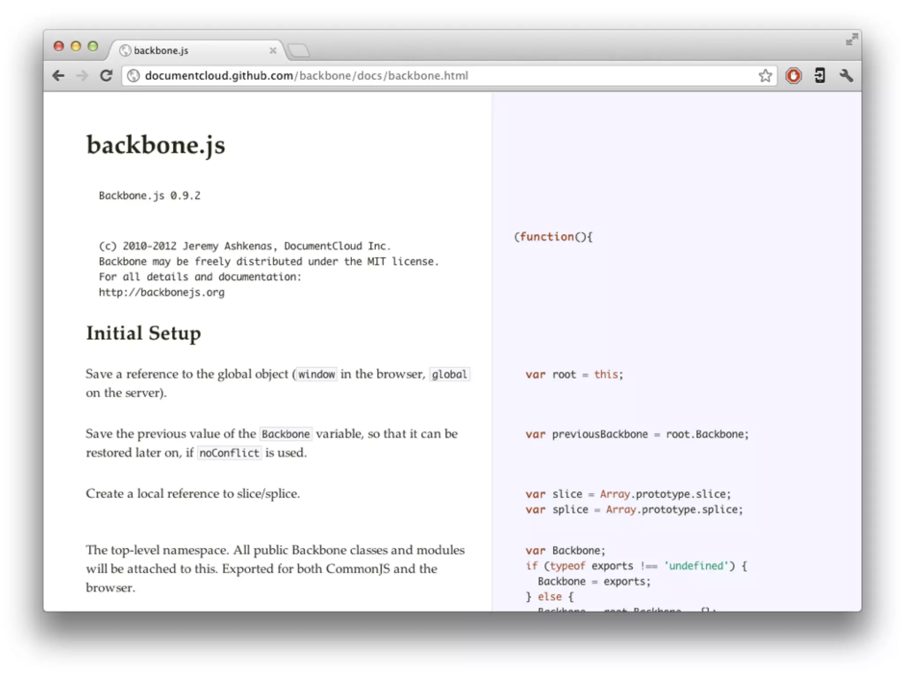
Task: Click the send-to-phone extension icon
Action: (x=820, y=76)
